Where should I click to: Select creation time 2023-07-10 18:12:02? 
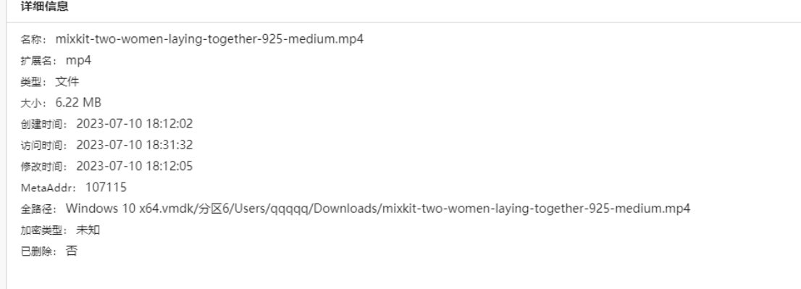tap(135, 124)
